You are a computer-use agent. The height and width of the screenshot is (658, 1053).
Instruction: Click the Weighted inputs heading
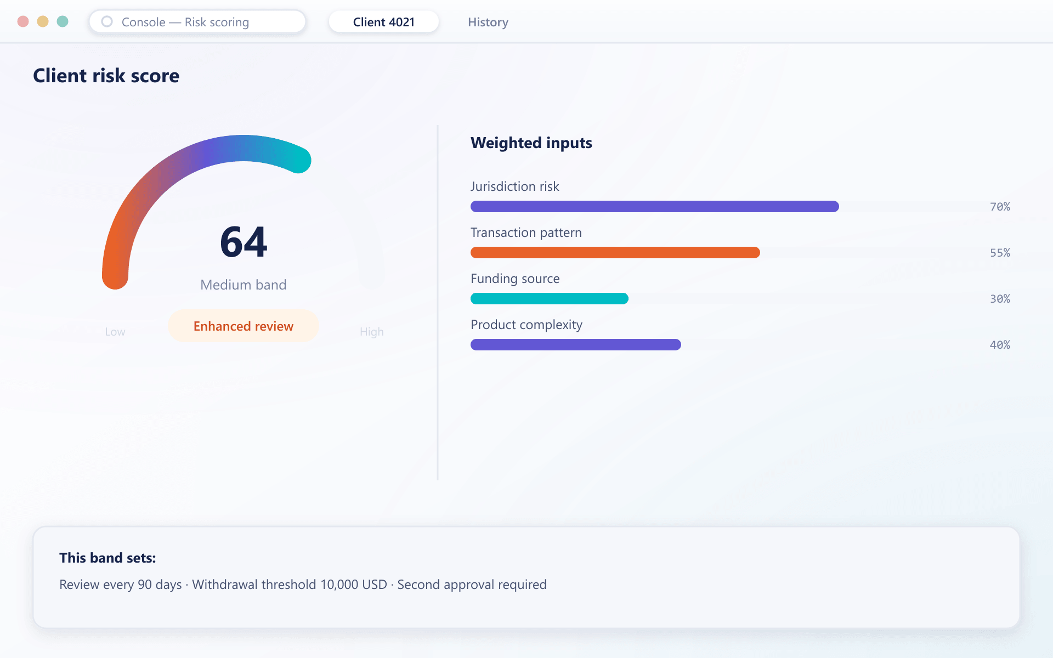(x=531, y=143)
